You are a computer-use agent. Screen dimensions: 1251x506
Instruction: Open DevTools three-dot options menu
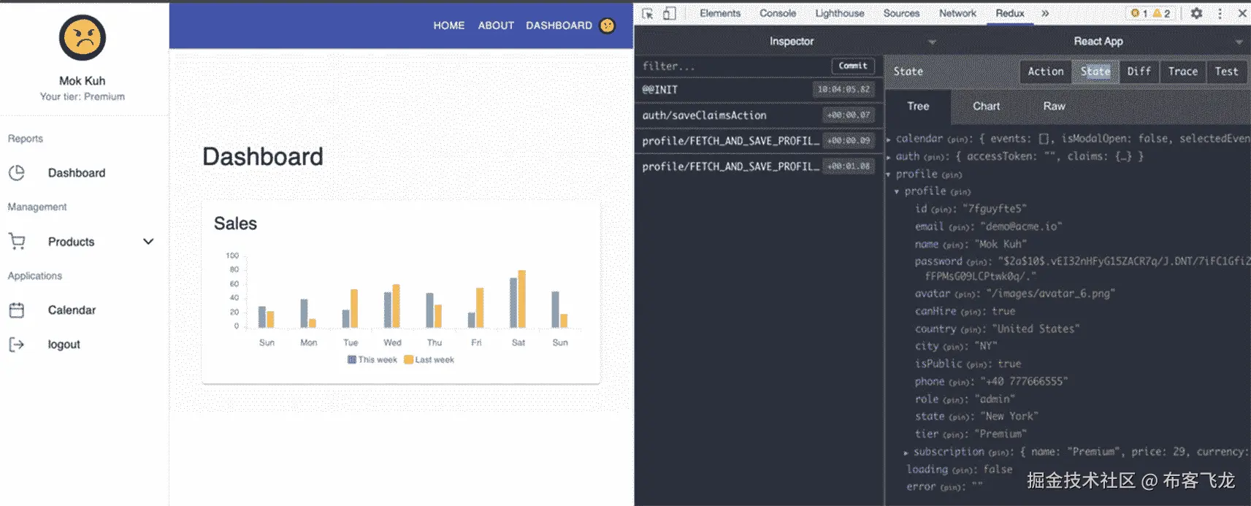1220,13
